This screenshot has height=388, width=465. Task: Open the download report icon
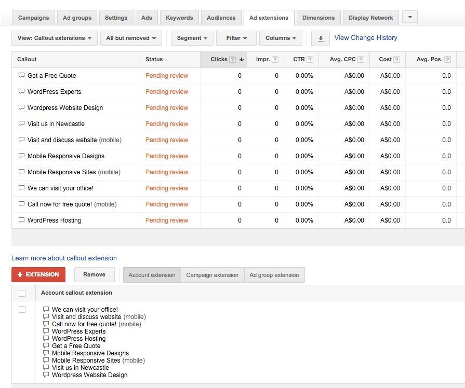[321, 38]
